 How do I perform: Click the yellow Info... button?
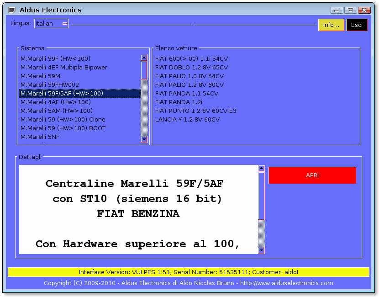tap(331, 25)
